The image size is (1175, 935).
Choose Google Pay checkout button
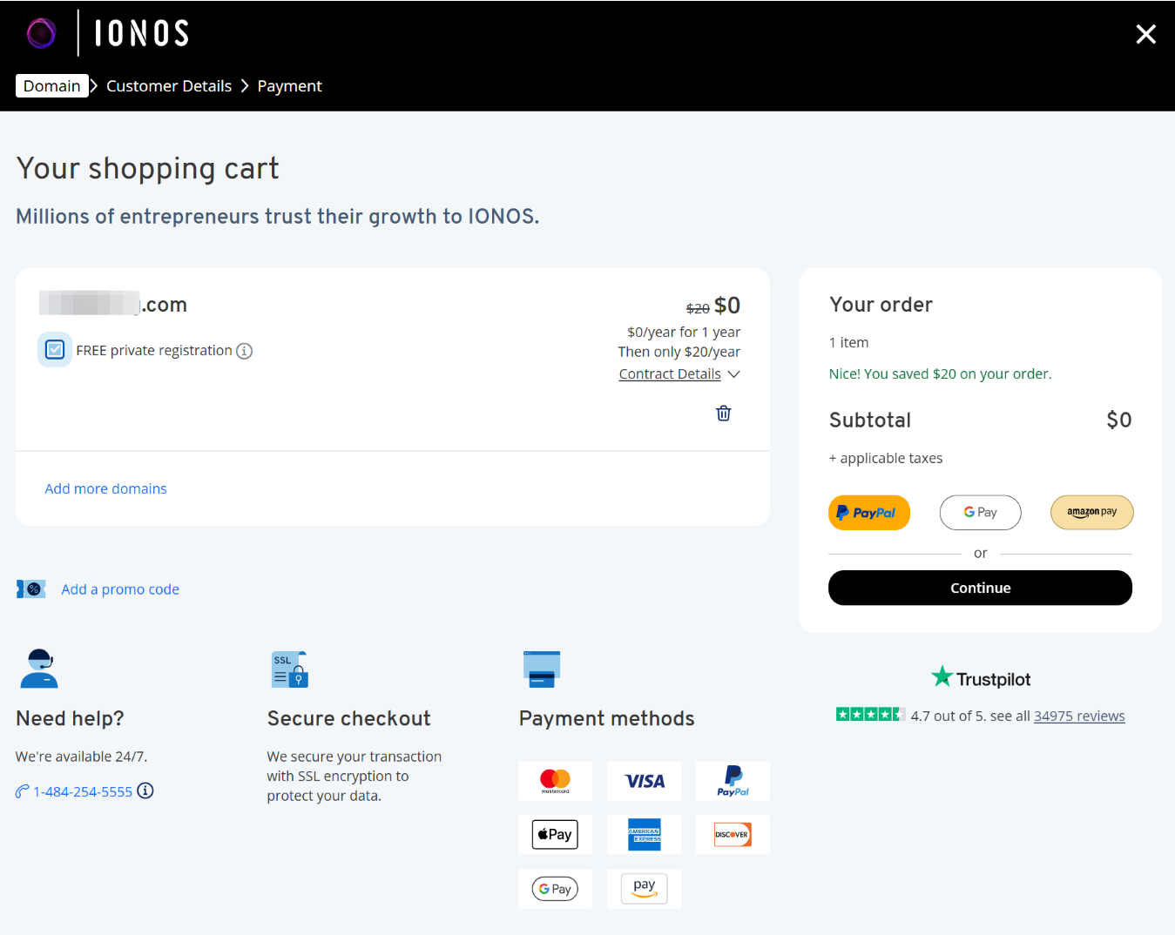coord(980,513)
